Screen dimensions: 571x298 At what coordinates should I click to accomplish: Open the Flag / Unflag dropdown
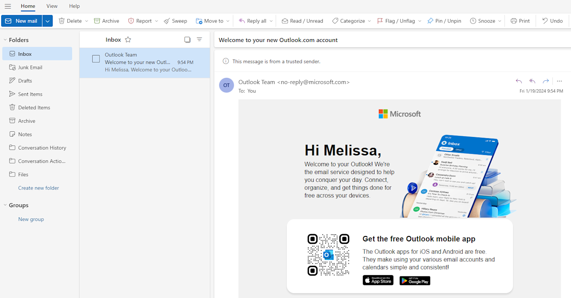click(x=419, y=21)
